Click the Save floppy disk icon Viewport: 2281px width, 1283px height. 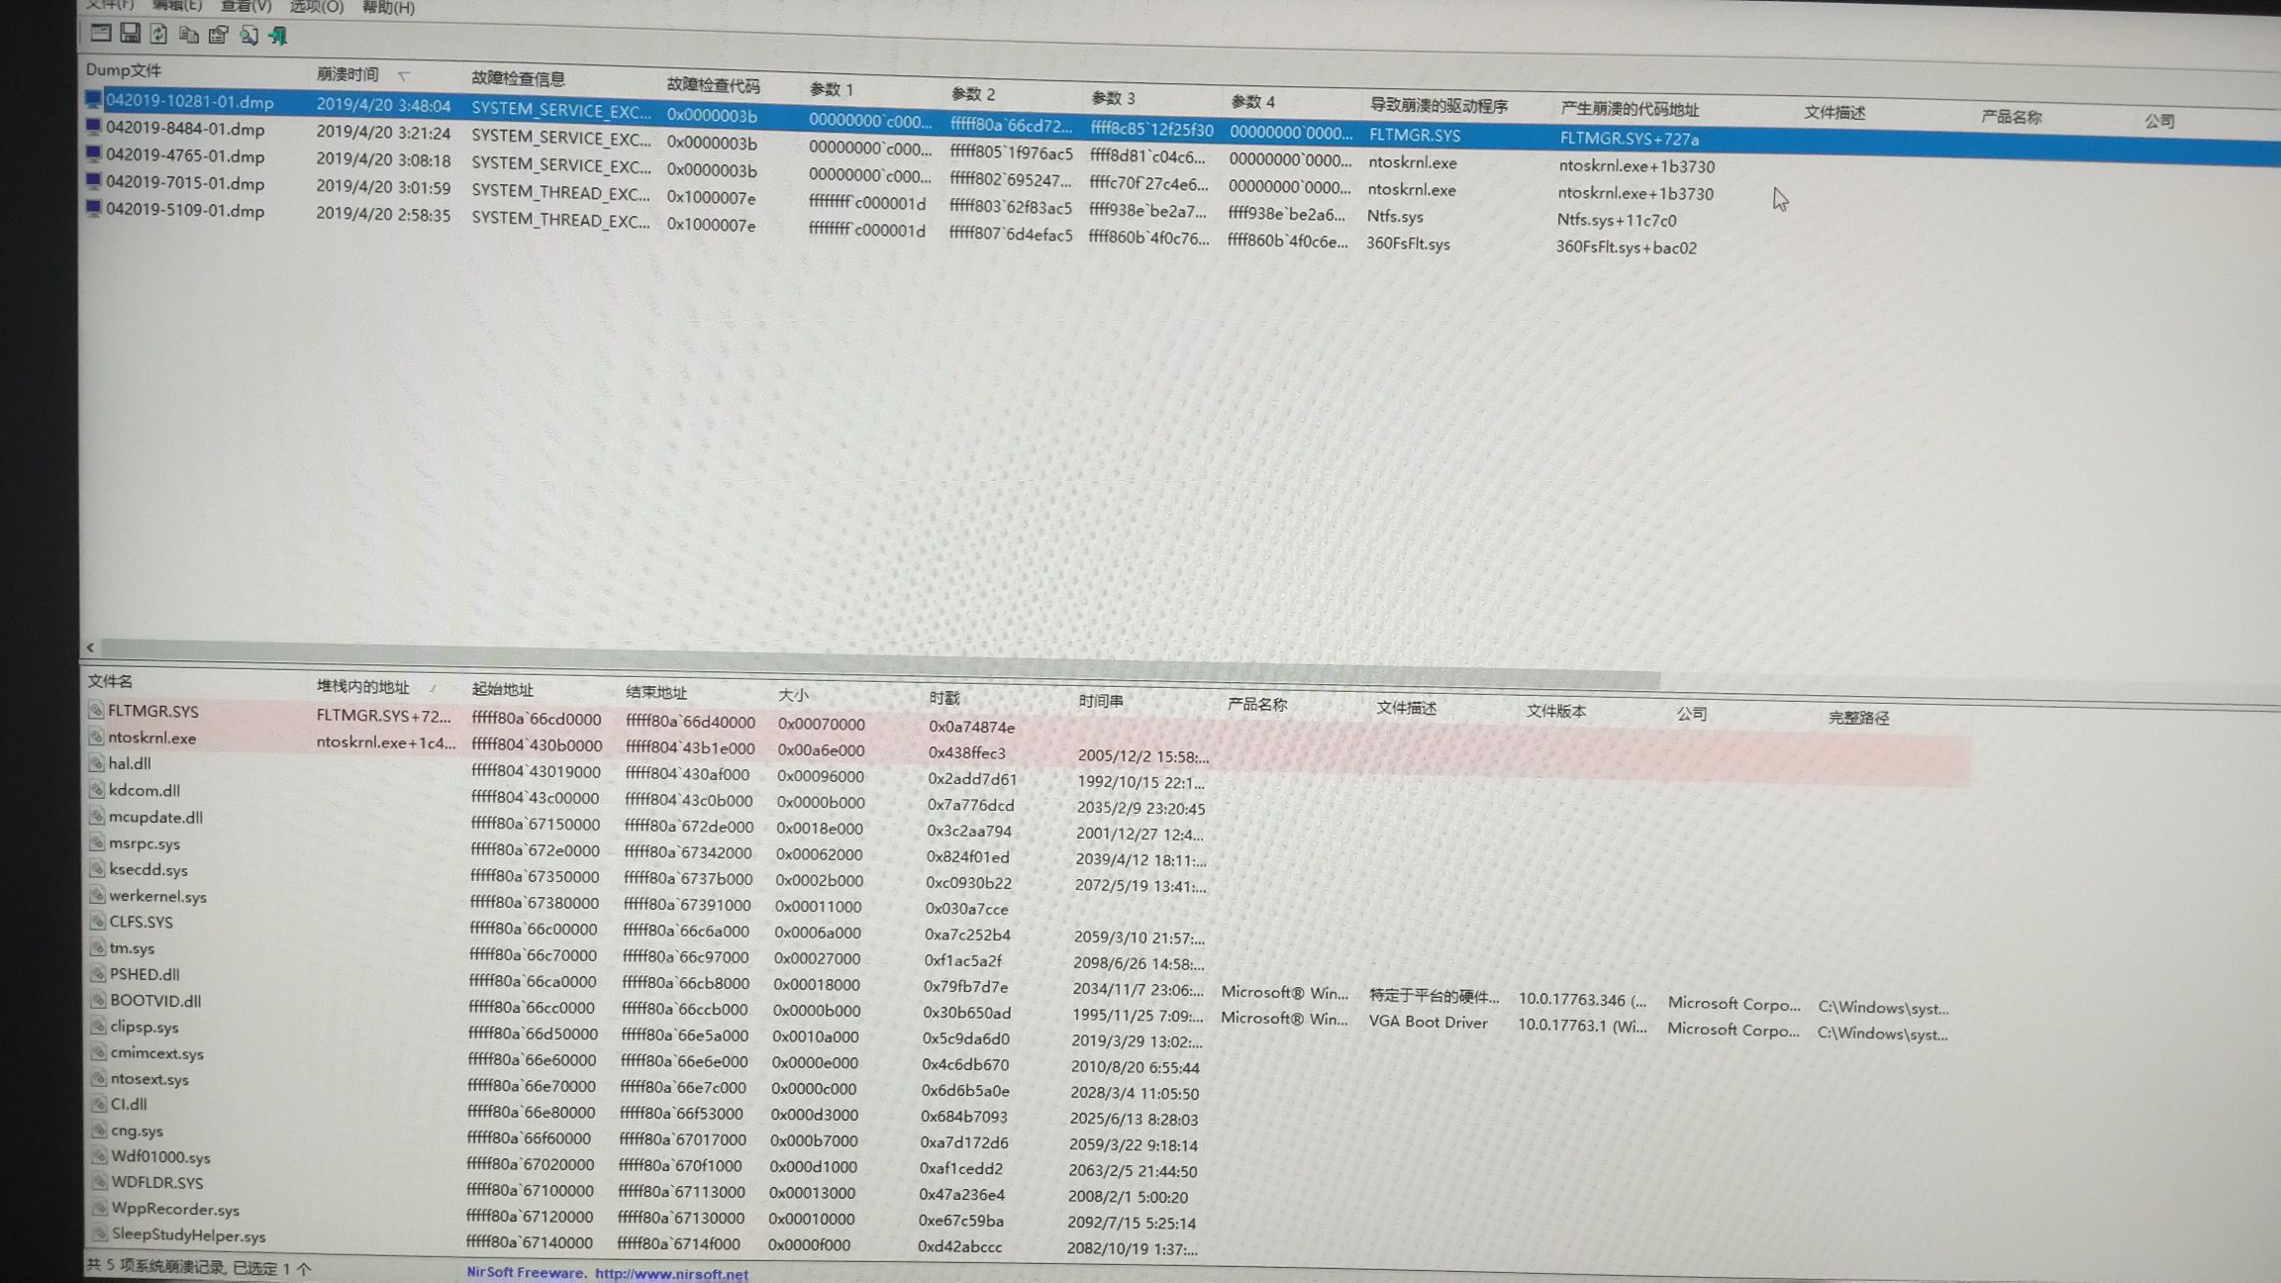[x=130, y=34]
